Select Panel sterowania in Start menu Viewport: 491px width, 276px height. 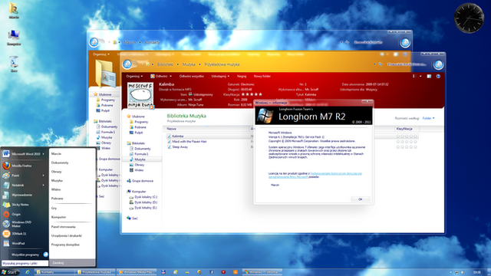coord(63,227)
